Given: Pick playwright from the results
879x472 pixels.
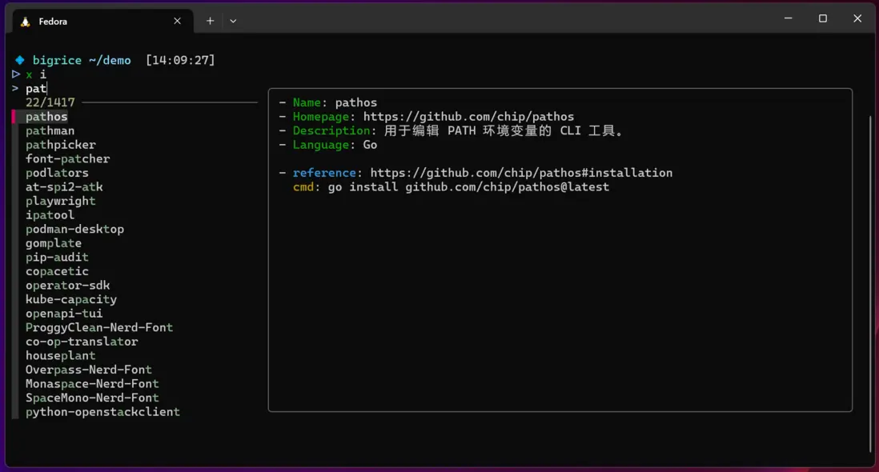Looking at the screenshot, I should click(60, 201).
